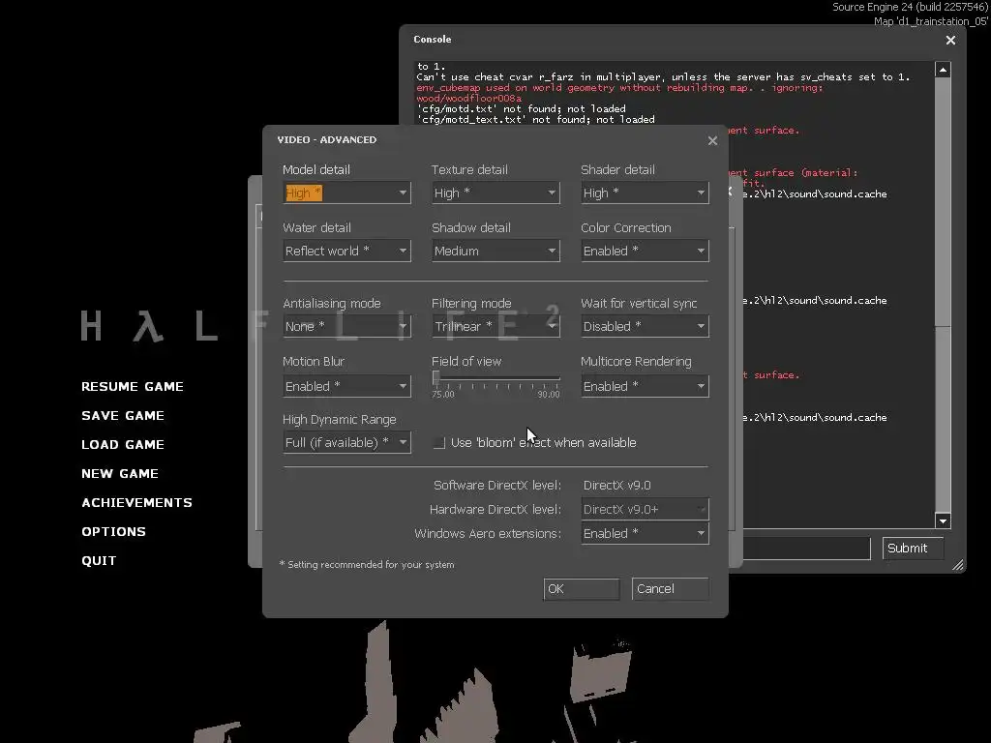Image resolution: width=991 pixels, height=743 pixels.
Task: Select New Game from main menu
Action: click(119, 474)
